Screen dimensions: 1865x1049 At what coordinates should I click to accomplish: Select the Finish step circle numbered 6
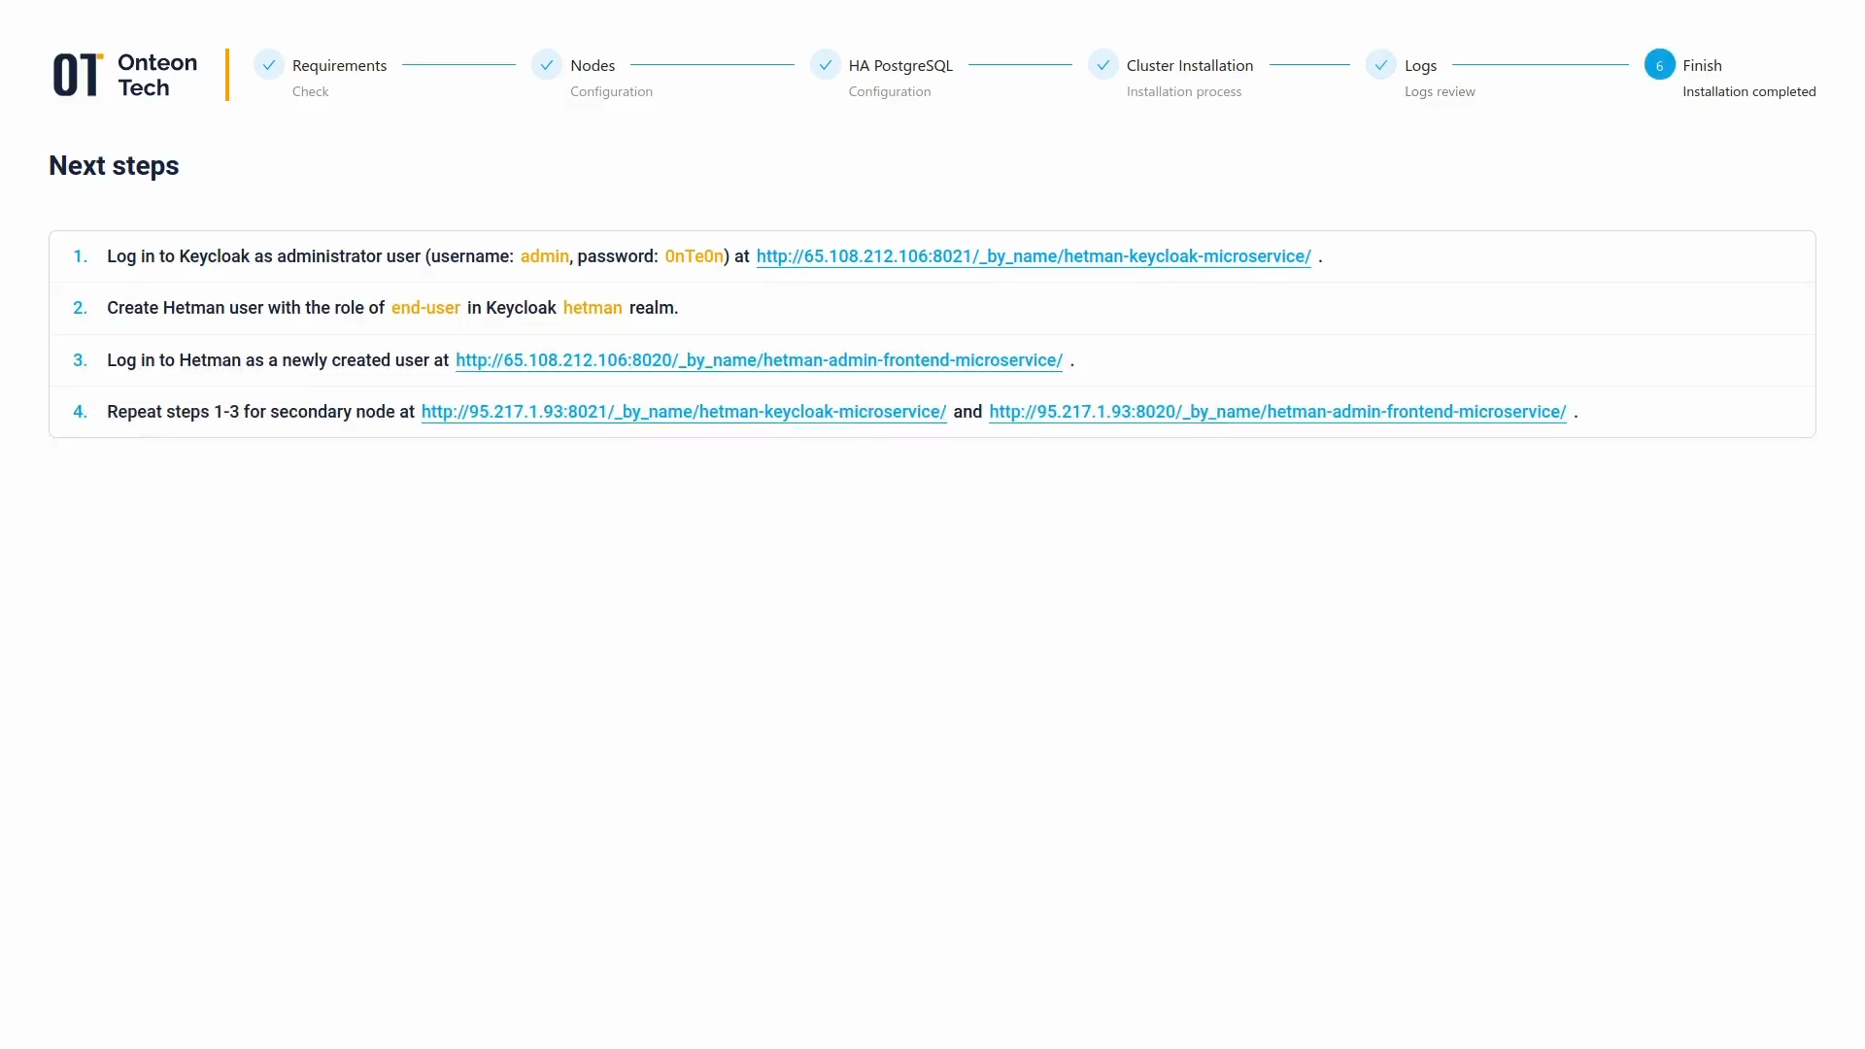coord(1659,65)
